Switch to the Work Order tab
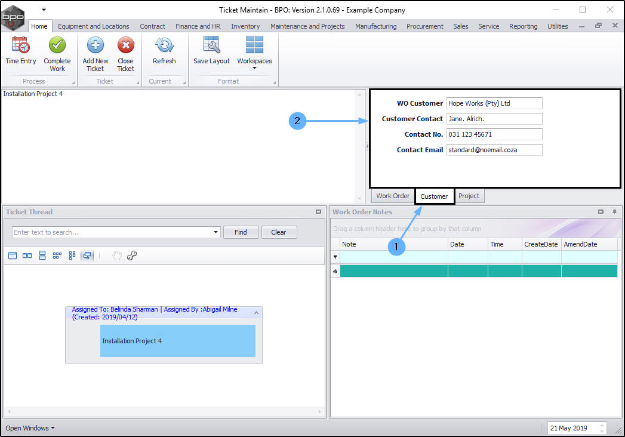625x437 pixels. click(393, 196)
